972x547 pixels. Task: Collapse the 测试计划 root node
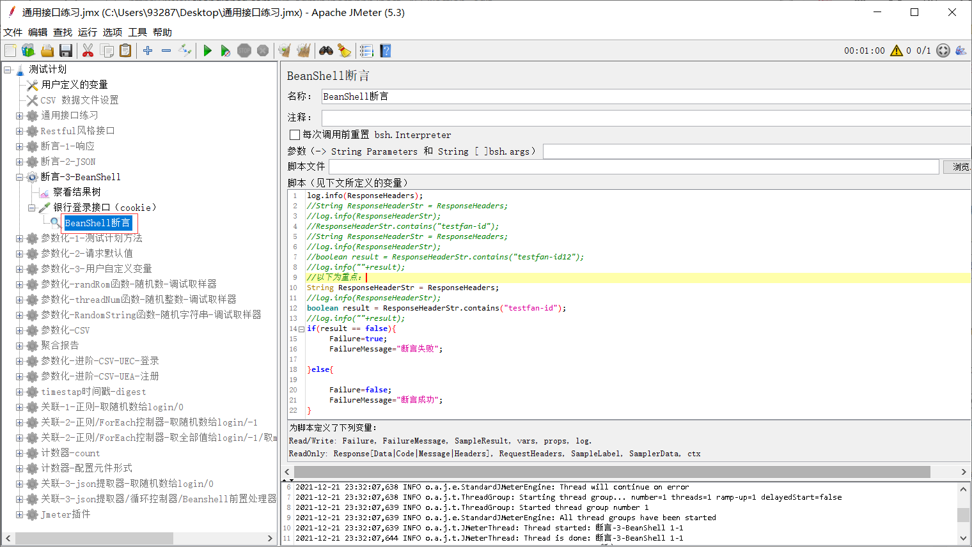coord(7,70)
